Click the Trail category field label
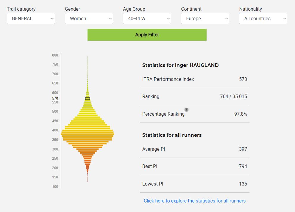The height and width of the screenshot is (212, 295). [21, 9]
